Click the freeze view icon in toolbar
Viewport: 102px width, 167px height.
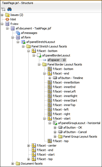[3, 9]
